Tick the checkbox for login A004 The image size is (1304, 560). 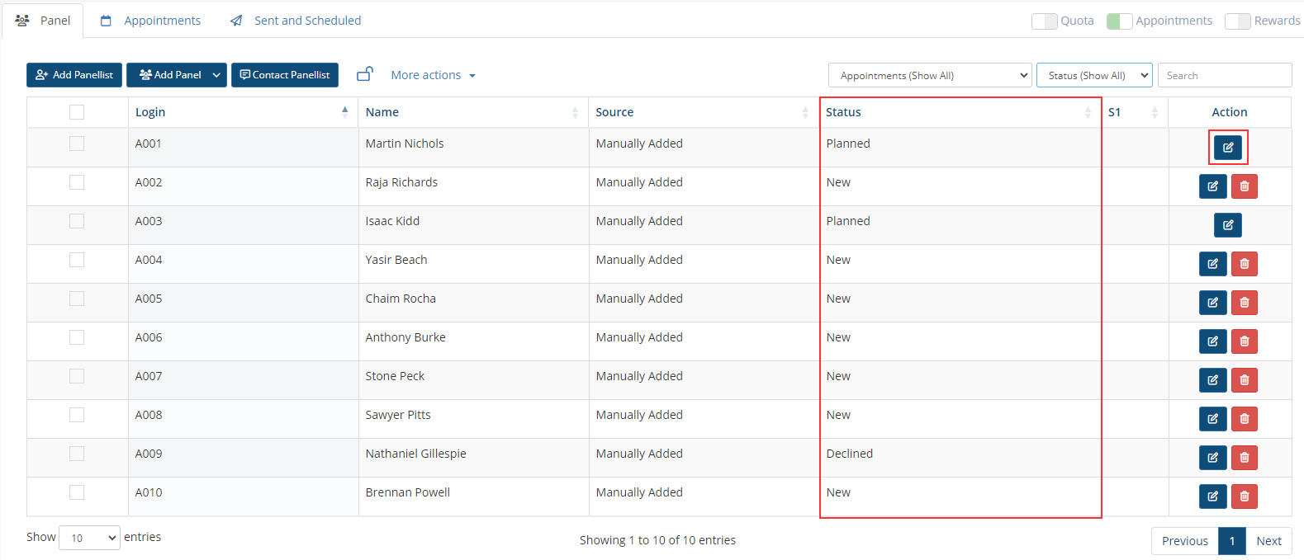click(x=77, y=260)
